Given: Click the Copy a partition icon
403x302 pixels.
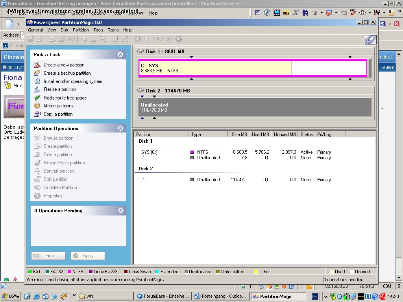Looking at the screenshot, I should (37, 114).
